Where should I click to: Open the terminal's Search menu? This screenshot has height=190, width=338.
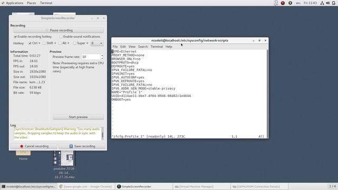[x=143, y=46]
